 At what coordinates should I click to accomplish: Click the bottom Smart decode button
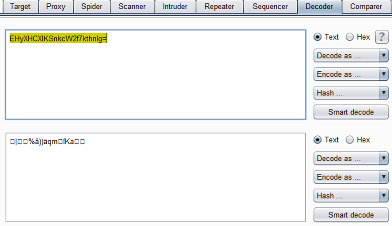click(351, 215)
